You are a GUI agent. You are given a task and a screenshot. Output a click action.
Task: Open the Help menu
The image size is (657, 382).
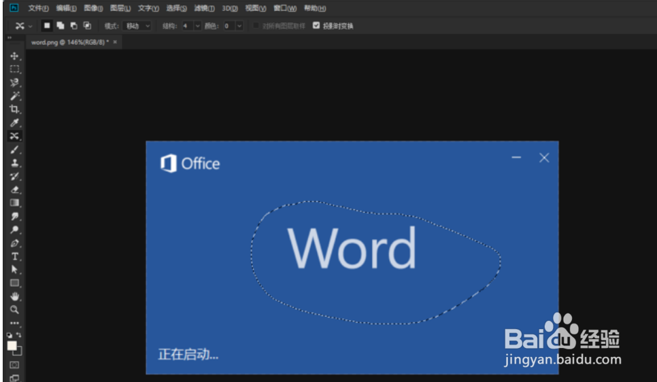pos(315,8)
